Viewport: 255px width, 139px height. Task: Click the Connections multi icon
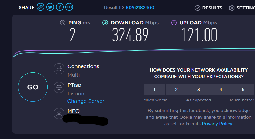pyautogui.click(x=59, y=69)
